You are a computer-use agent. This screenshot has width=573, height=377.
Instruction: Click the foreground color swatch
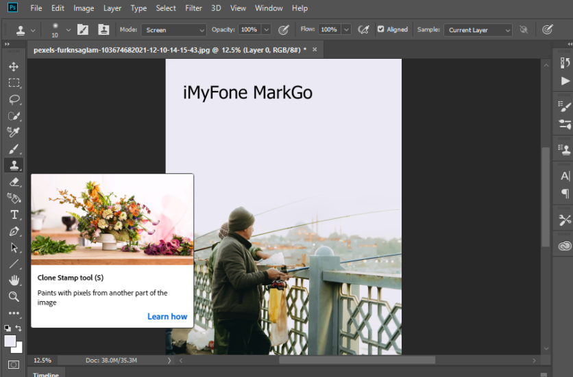[x=9, y=341]
